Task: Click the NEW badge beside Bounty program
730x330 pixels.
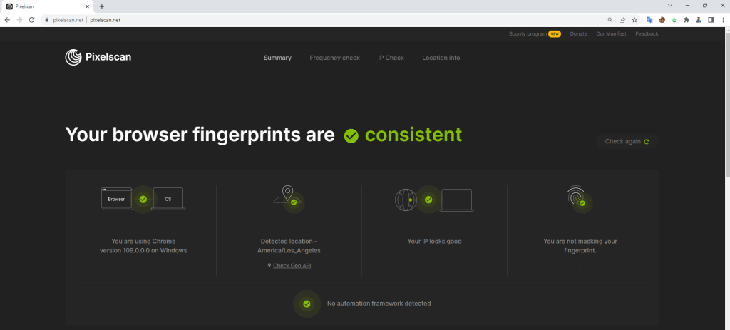Action: pyautogui.click(x=555, y=33)
